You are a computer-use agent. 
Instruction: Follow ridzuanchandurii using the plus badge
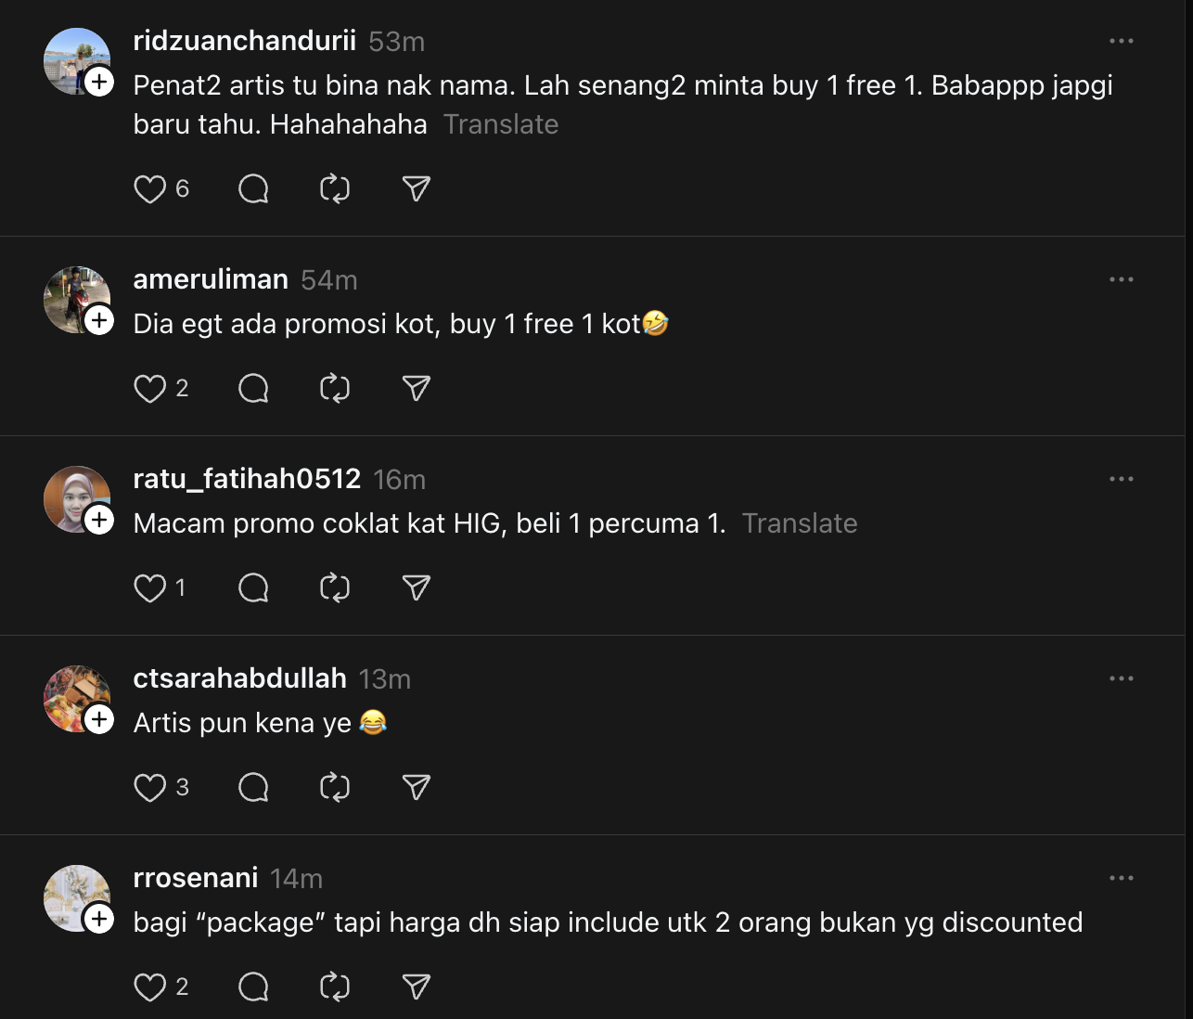click(99, 82)
